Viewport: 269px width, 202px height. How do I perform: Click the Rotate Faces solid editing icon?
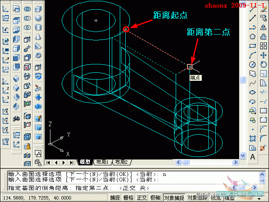[x=27, y=76]
